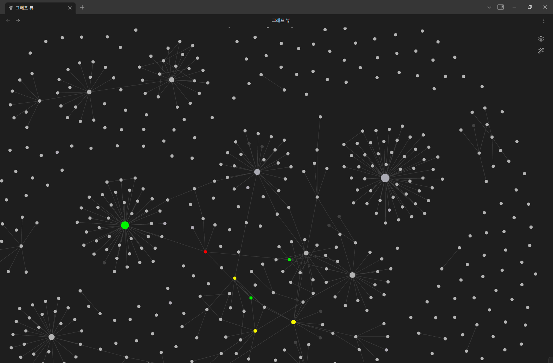
Task: Toggle the right sidebar panel icon
Action: [501, 7]
